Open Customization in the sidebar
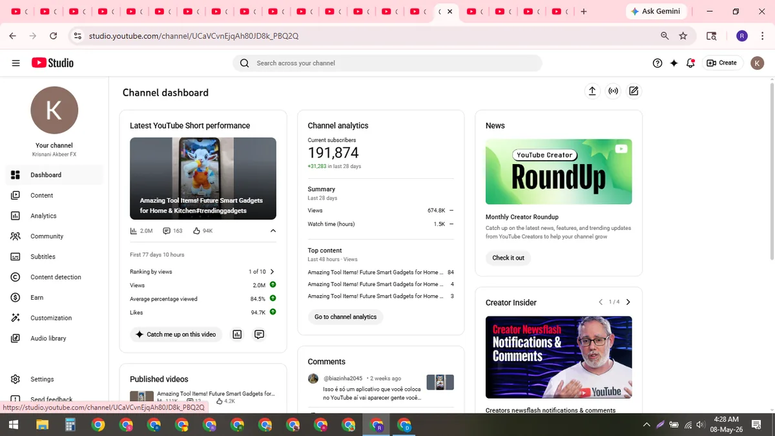 click(x=54, y=318)
